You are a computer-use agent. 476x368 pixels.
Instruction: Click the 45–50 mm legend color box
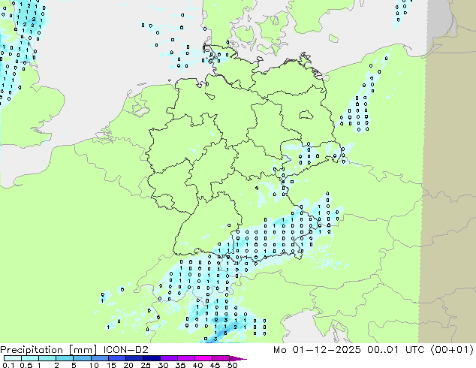point(220,358)
